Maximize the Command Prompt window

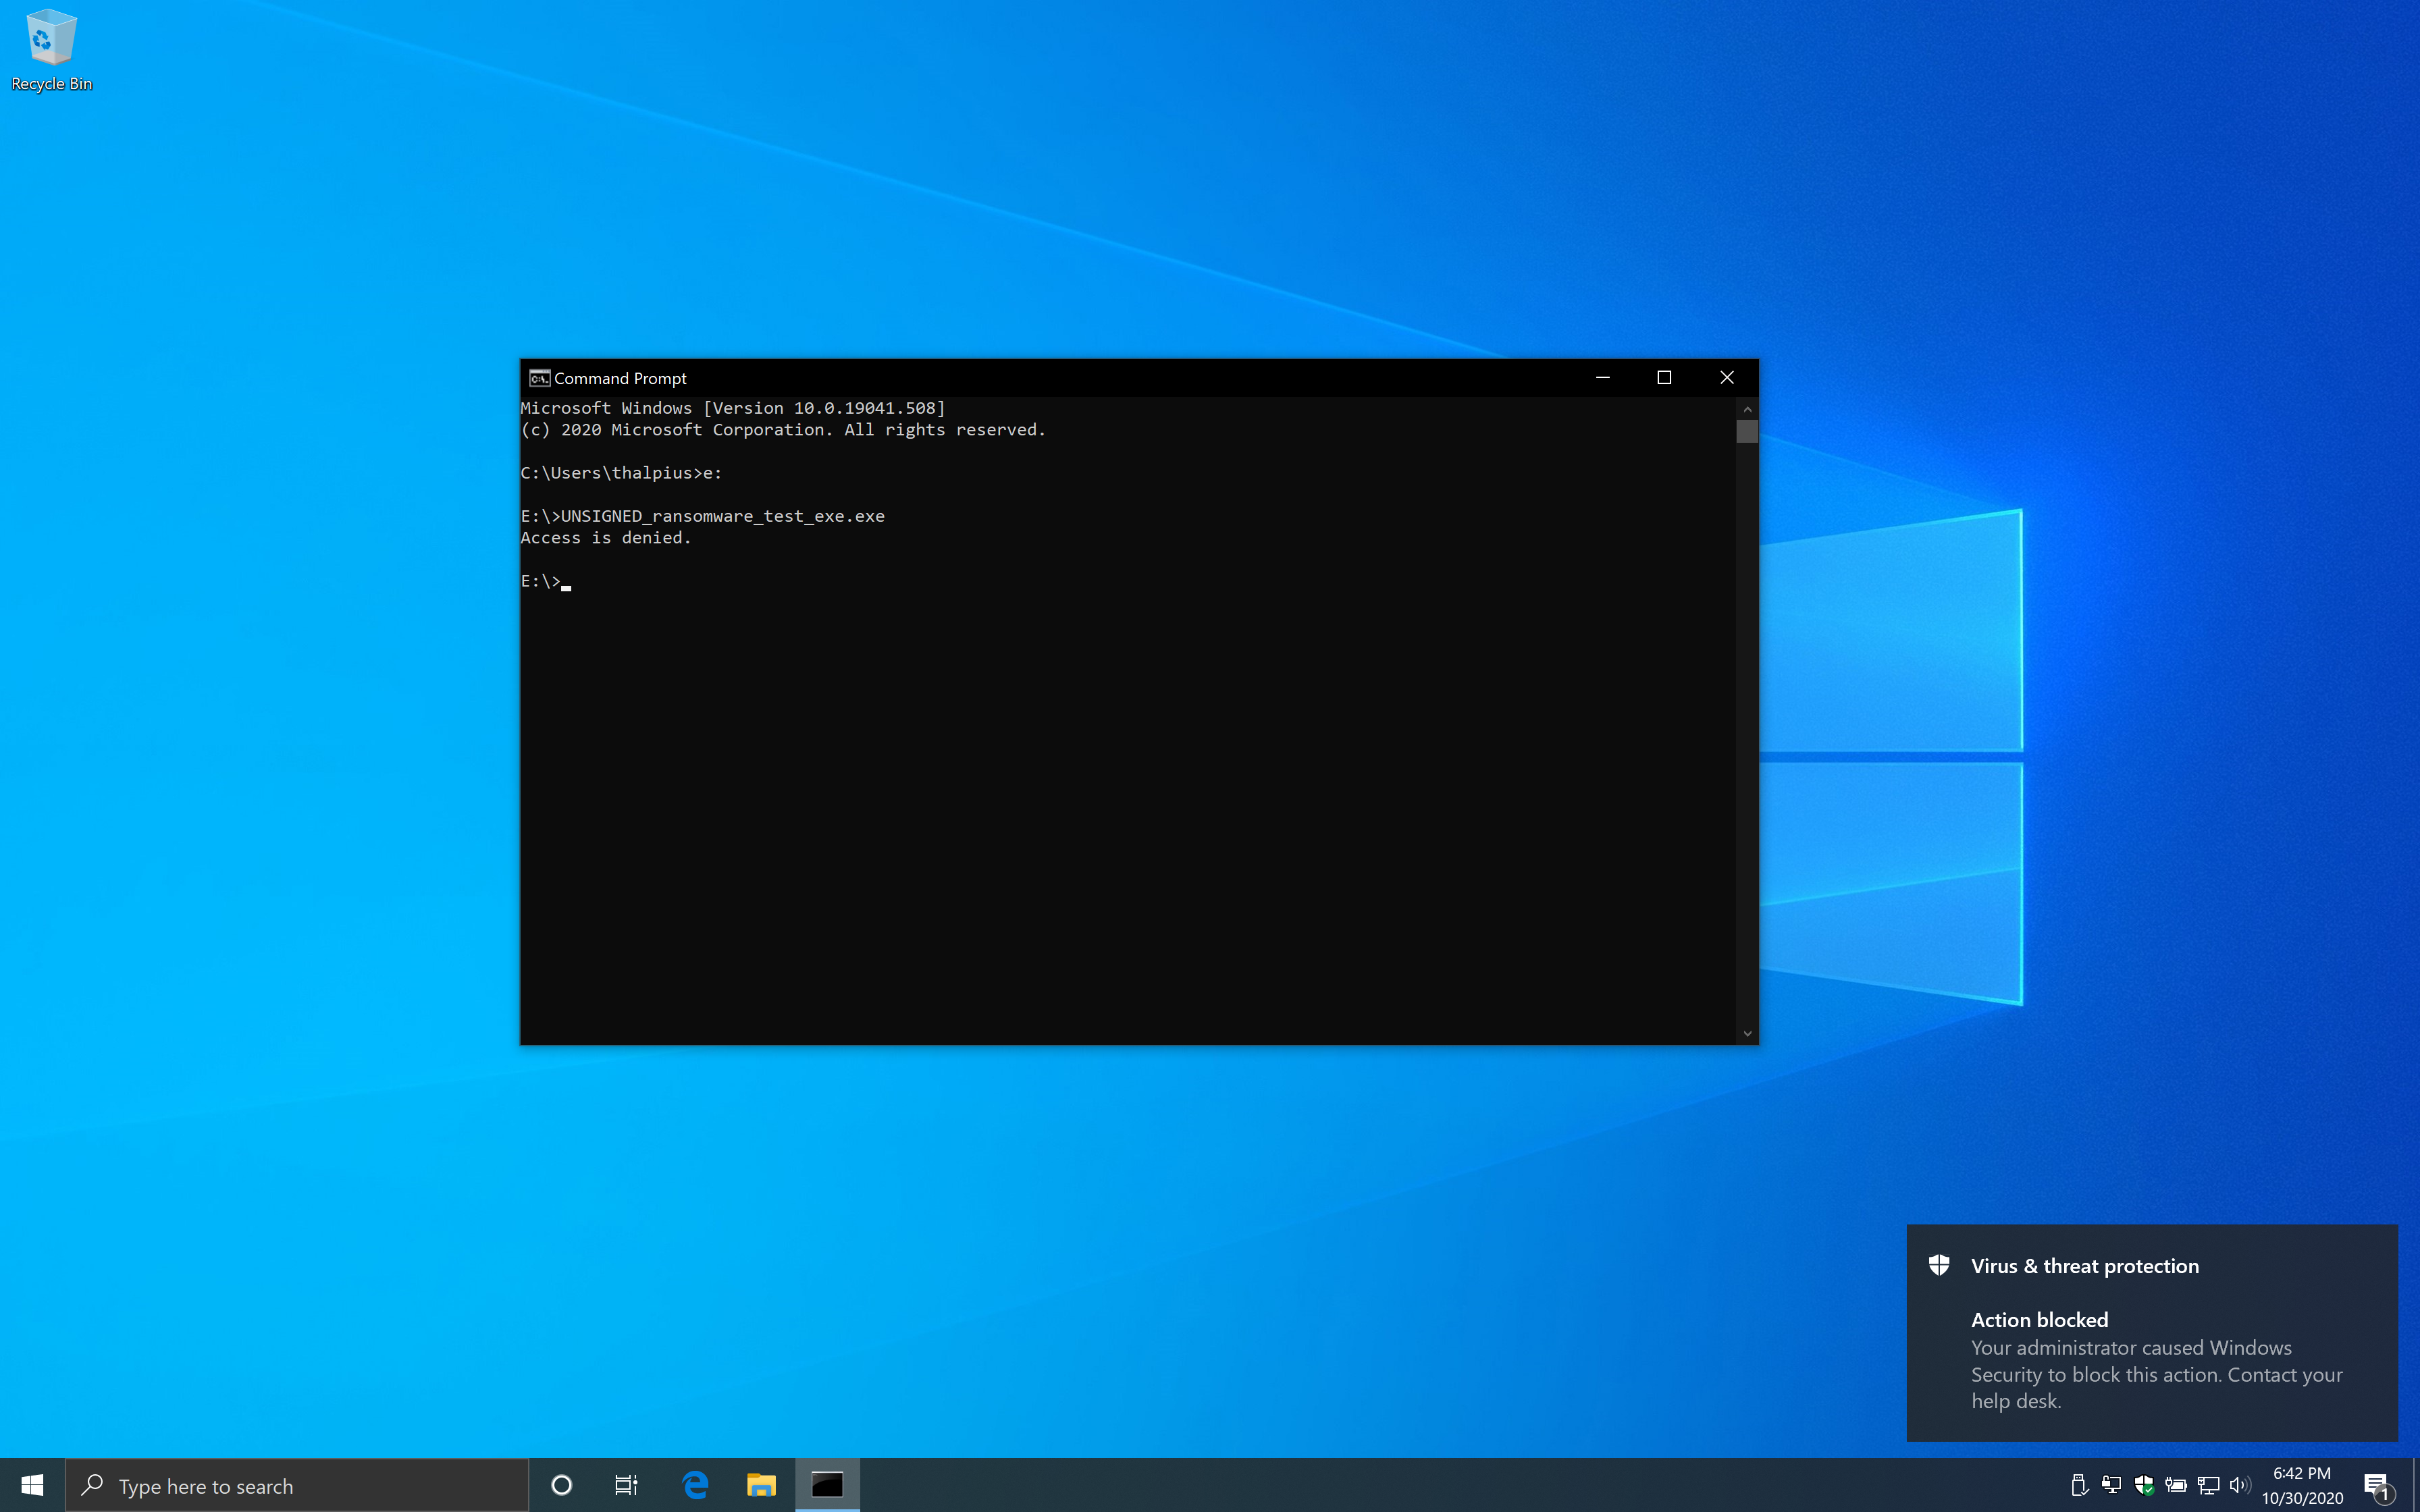pos(1664,377)
